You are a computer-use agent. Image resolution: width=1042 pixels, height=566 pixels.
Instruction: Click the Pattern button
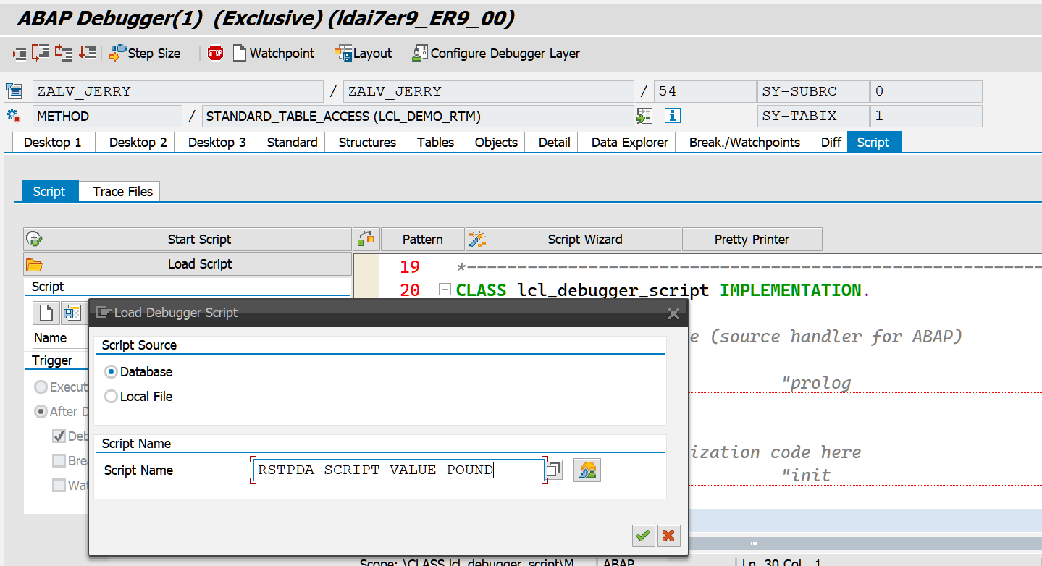point(423,240)
